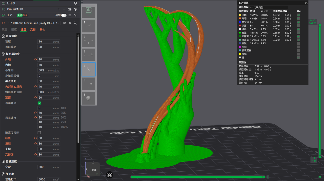Uncheck the 悬垂降速 checkbox
The height and width of the screenshot is (181, 324).
tap(39, 103)
